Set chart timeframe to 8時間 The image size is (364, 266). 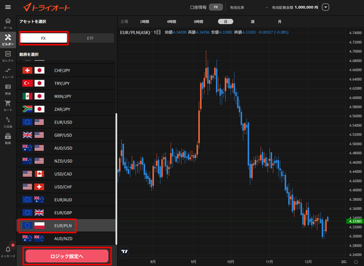(x=198, y=22)
